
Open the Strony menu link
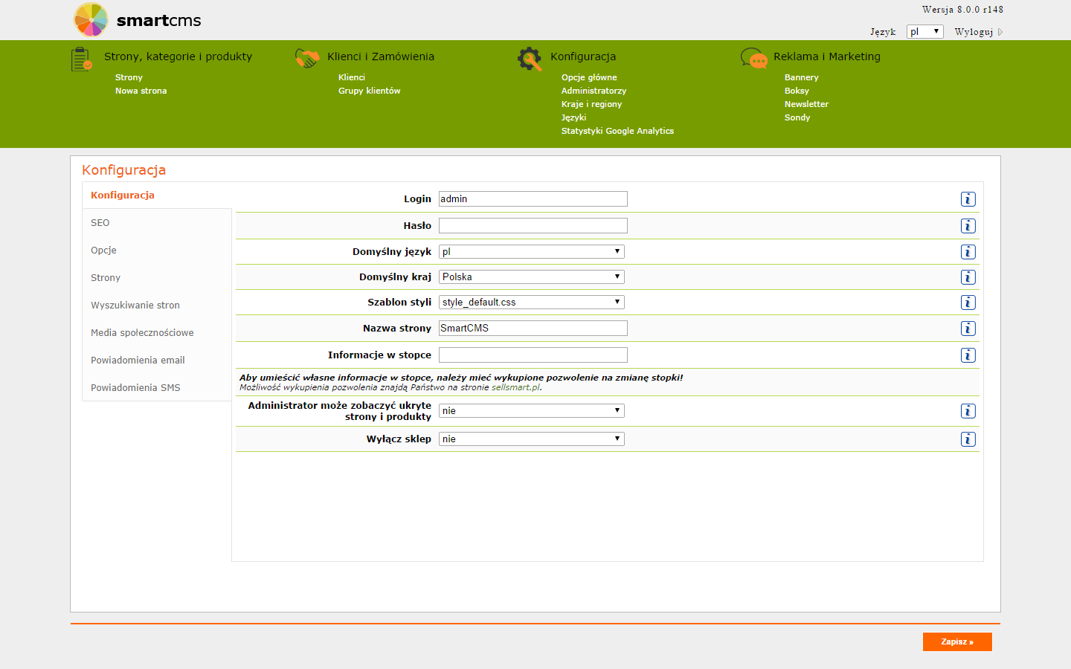pyautogui.click(x=129, y=77)
